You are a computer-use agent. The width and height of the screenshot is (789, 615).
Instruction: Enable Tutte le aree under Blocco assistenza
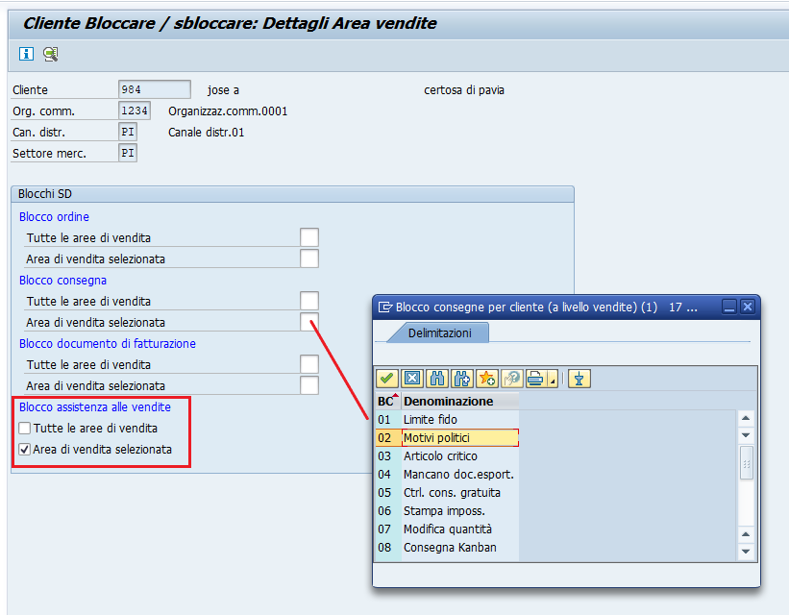[25, 429]
